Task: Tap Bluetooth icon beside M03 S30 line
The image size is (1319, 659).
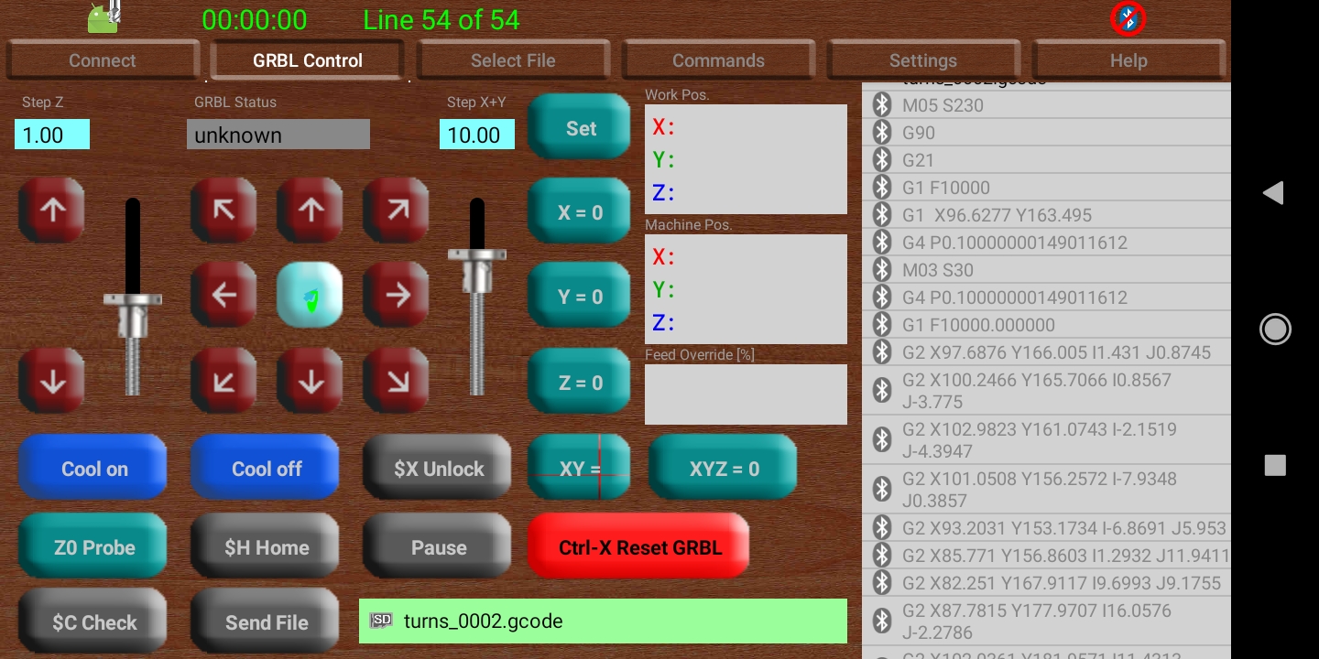Action: [882, 270]
